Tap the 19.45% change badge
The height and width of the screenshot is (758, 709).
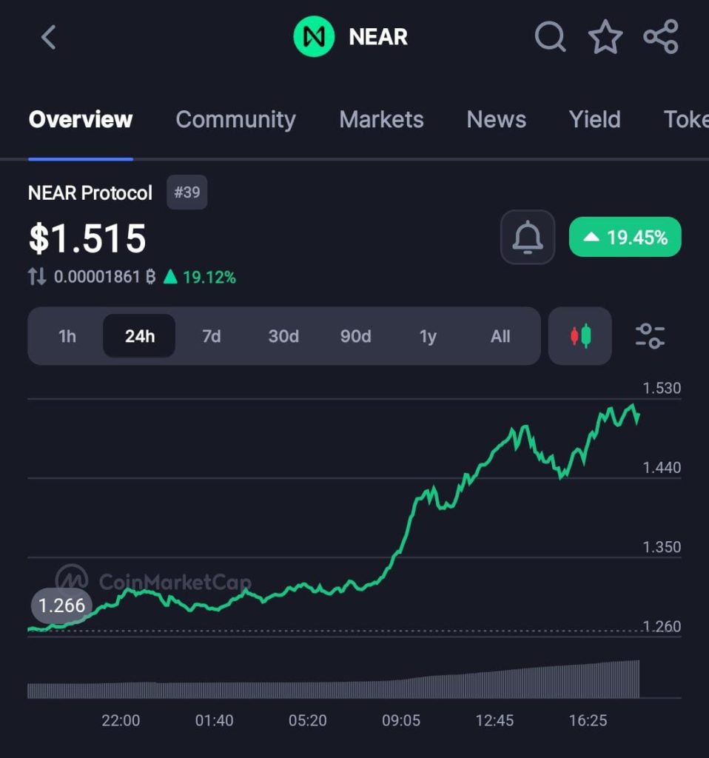625,237
